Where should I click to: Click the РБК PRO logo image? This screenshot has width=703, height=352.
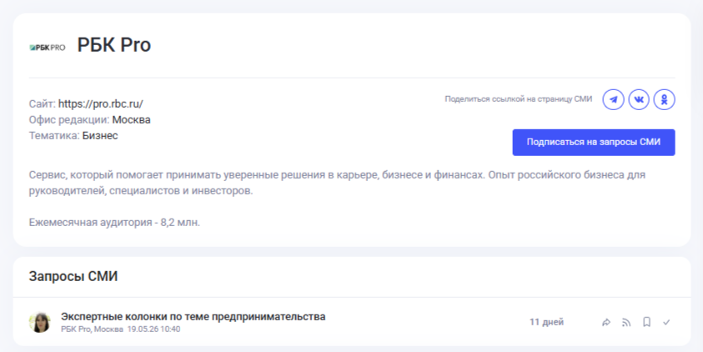(48, 47)
